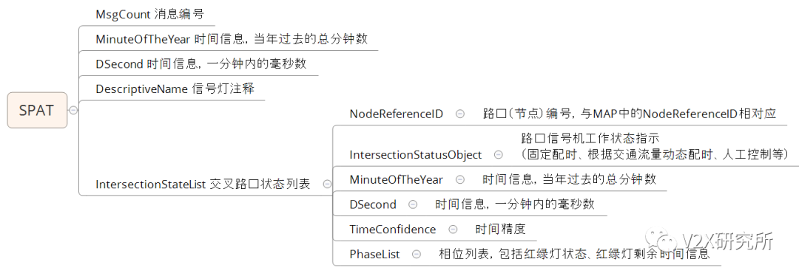Collapse the NodeReferenceID node toggle
This screenshot has height=276, width=799.
coord(459,114)
